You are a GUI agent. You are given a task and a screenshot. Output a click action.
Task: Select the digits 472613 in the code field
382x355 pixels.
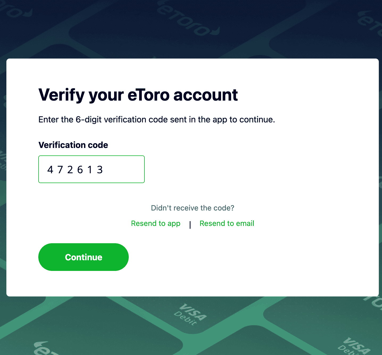click(75, 170)
